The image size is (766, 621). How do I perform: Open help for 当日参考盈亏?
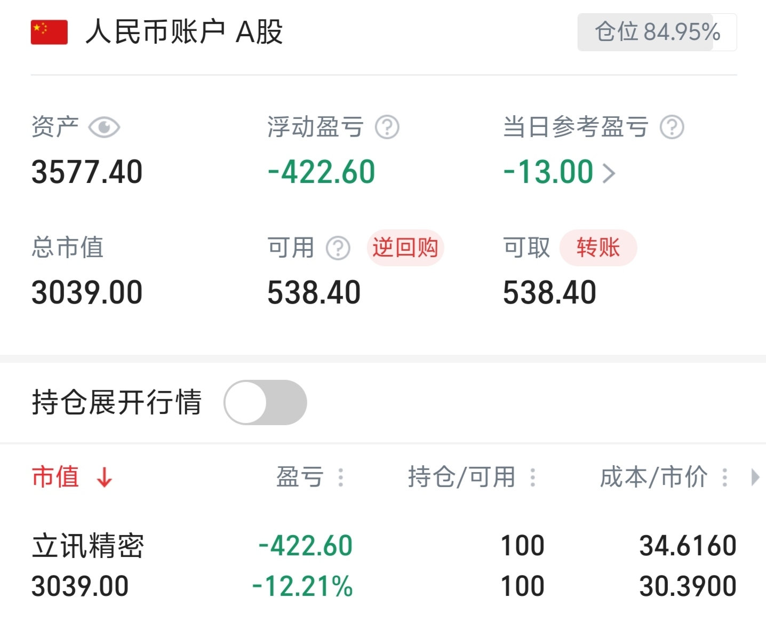tap(672, 128)
